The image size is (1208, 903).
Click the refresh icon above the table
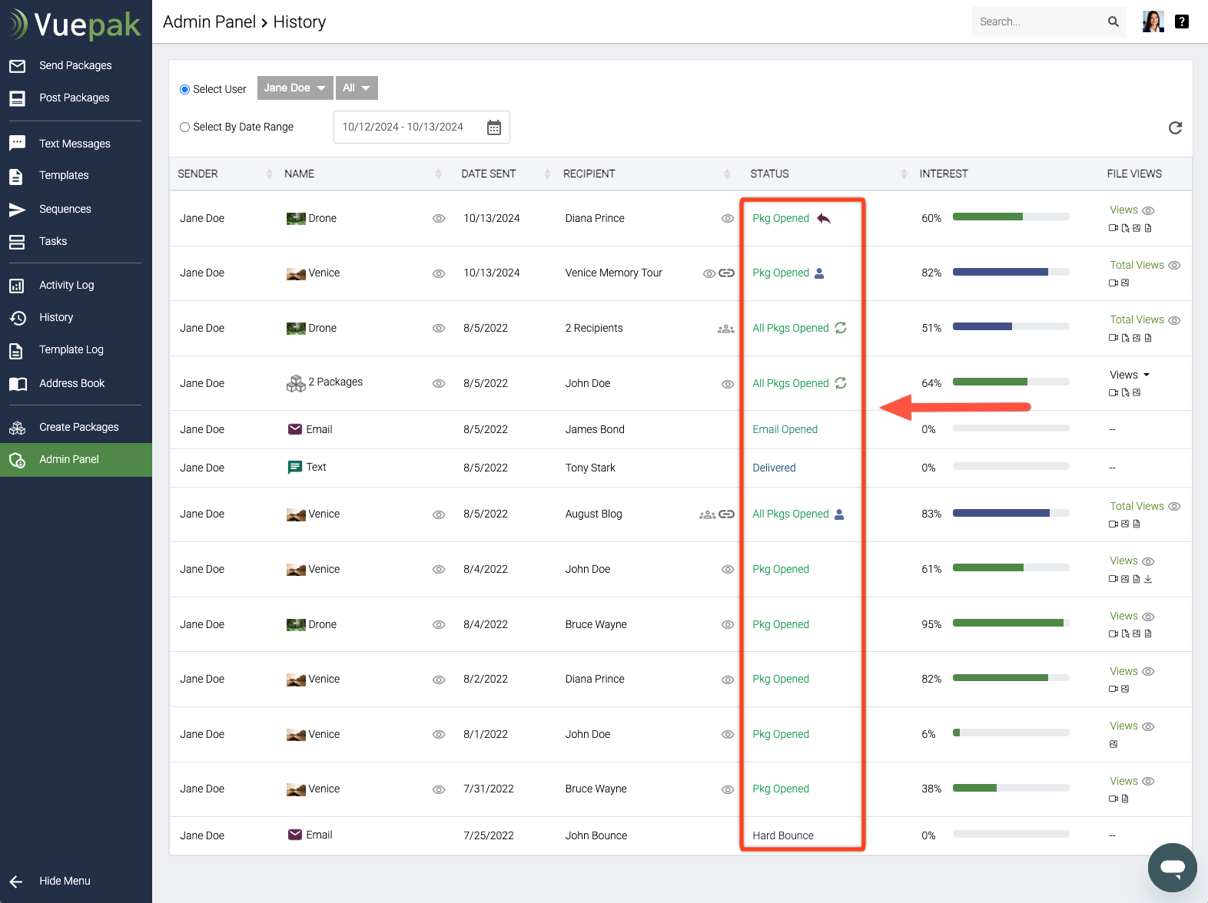click(x=1175, y=128)
